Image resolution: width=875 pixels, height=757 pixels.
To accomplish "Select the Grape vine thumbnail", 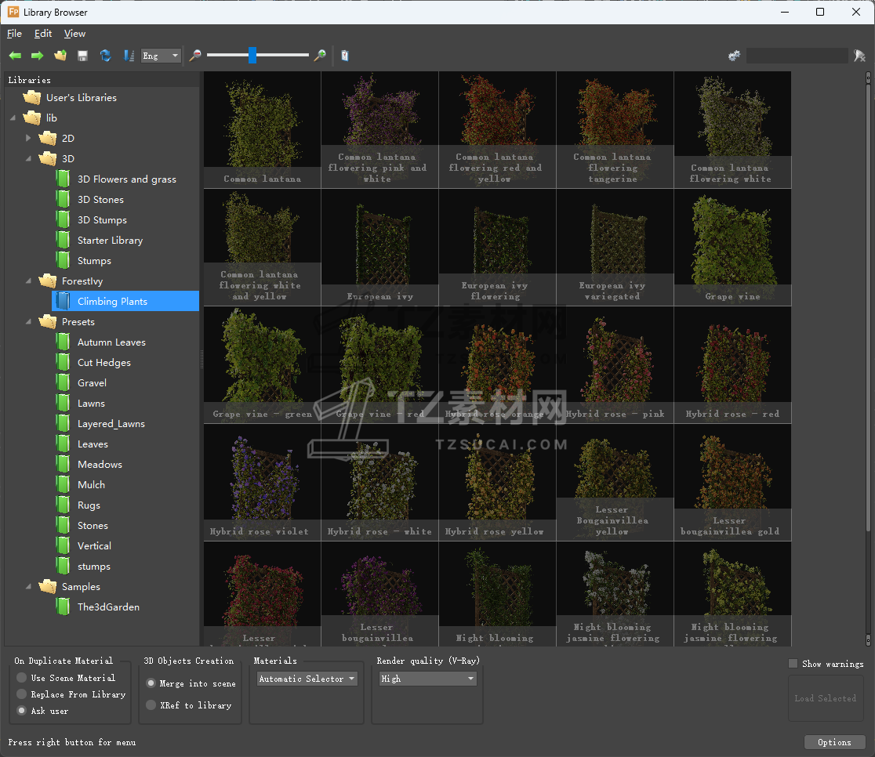I will 732,247.
